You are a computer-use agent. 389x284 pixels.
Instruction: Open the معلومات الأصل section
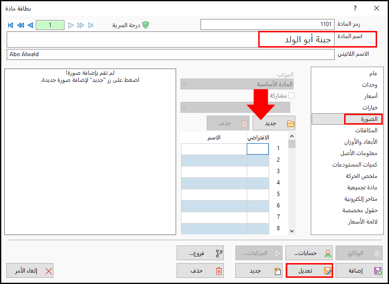click(359, 153)
